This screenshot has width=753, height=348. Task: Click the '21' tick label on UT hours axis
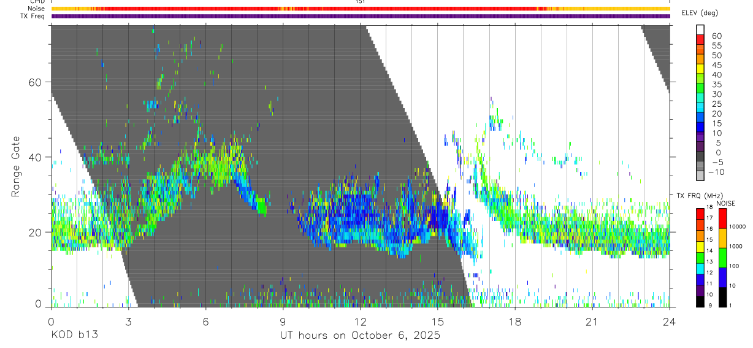592,321
